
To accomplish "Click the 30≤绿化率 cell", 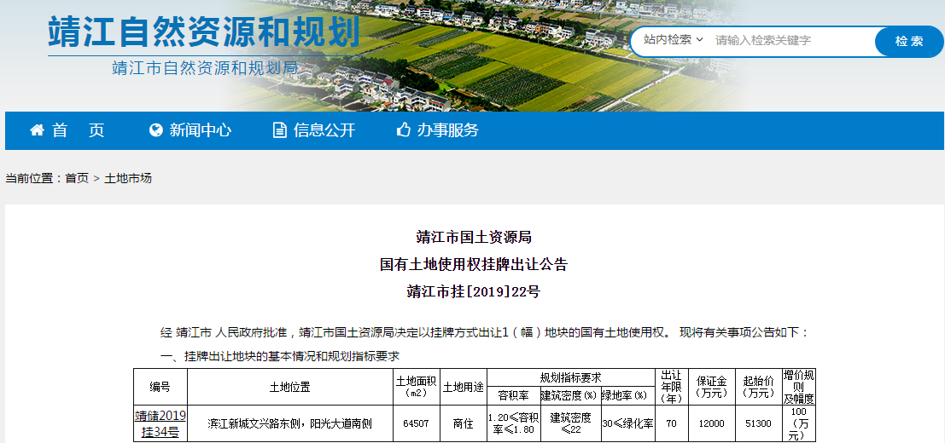I will [x=627, y=423].
